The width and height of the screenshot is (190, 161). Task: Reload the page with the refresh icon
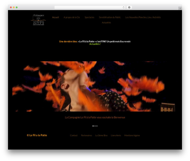[123, 7]
